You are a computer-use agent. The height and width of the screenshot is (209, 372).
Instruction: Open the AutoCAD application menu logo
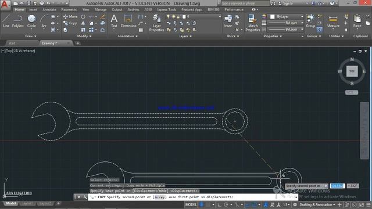[x=5, y=5]
